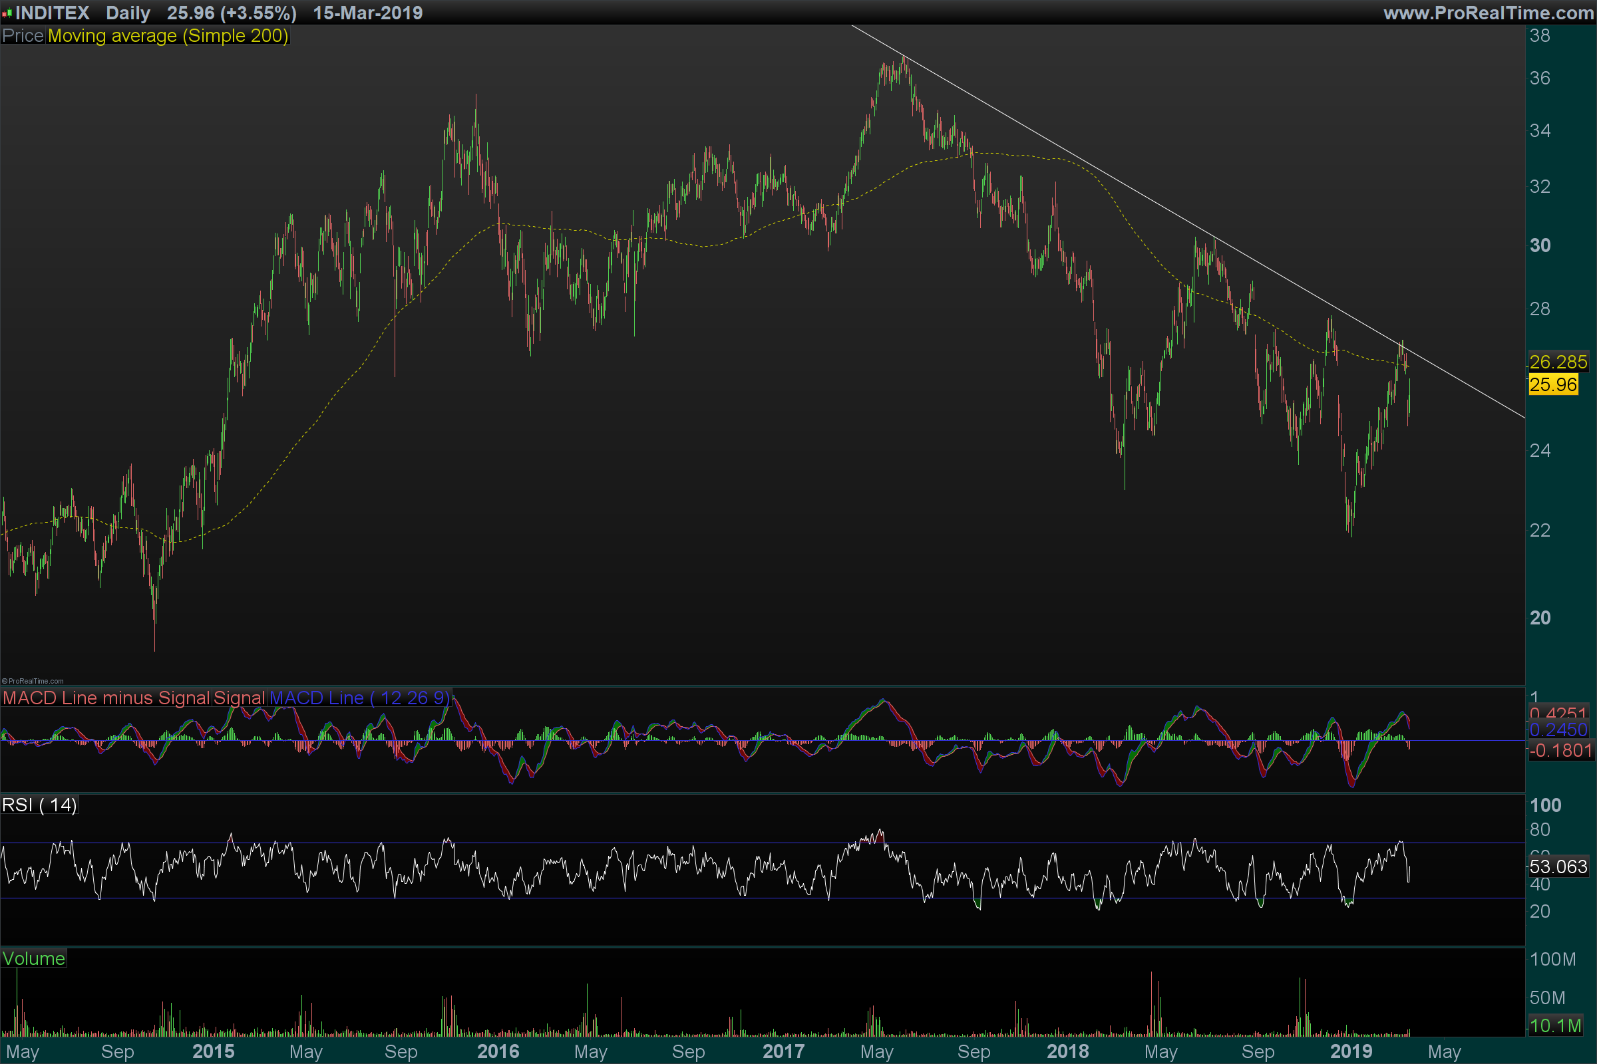Screen dimensions: 1597x1064
Task: Click the 2016 label on time axis
Action: click(498, 1051)
